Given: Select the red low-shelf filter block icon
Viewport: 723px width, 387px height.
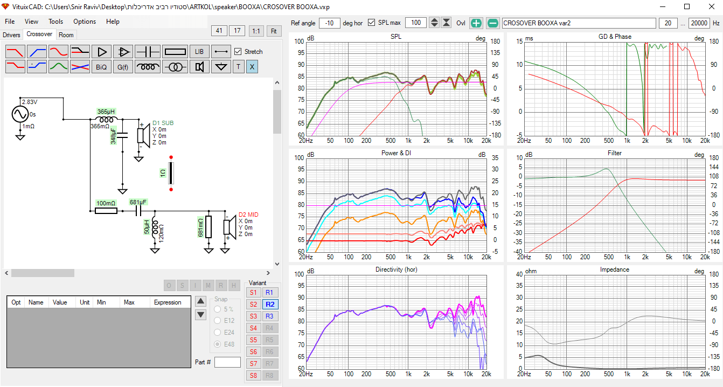Looking at the screenshot, I should click(x=15, y=67).
